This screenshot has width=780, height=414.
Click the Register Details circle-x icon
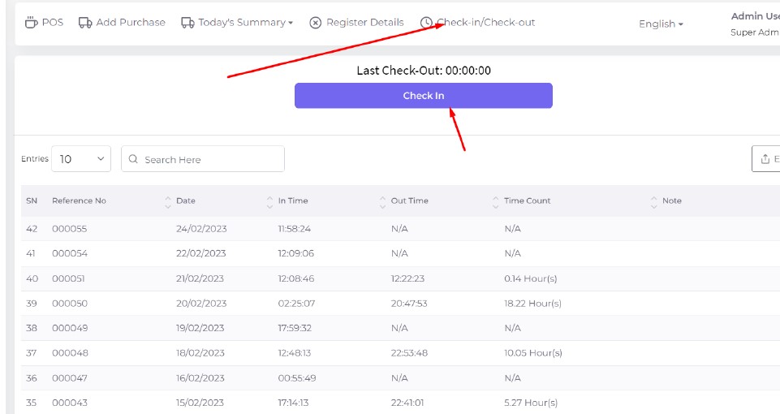pos(316,23)
